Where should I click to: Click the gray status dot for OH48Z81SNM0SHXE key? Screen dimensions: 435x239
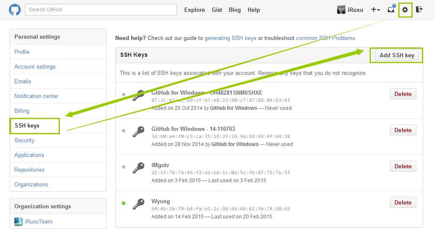click(x=124, y=95)
